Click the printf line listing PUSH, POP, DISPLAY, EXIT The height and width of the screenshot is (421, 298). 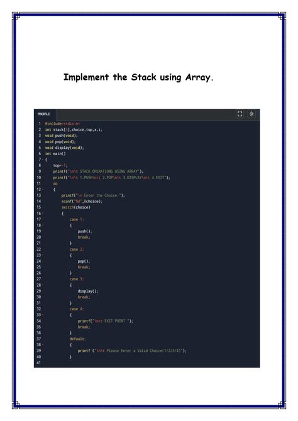[111, 177]
